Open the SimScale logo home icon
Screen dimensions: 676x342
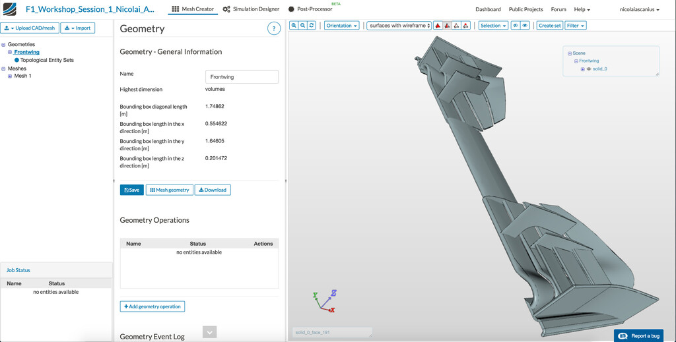click(x=9, y=9)
